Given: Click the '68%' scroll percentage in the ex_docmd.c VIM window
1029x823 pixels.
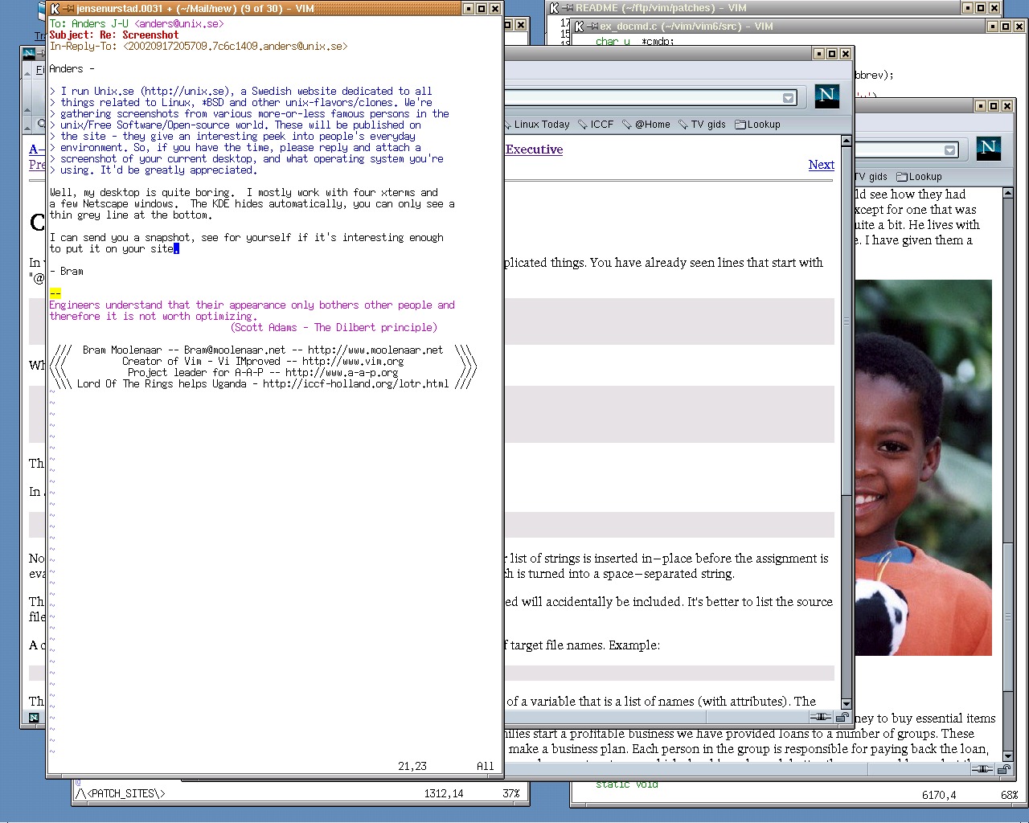Looking at the screenshot, I should (x=1010, y=796).
